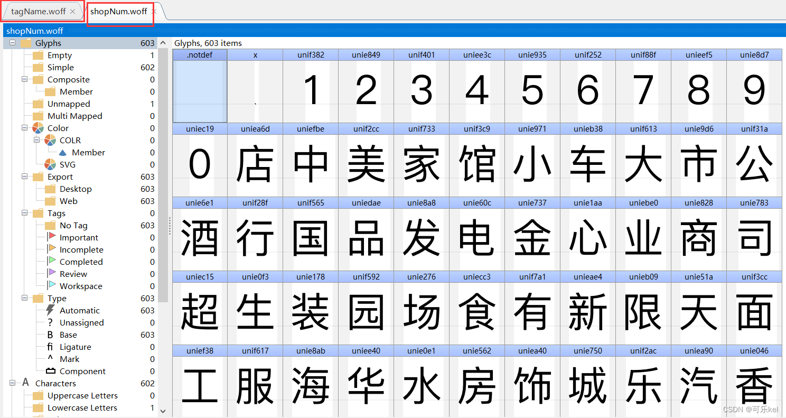Click the tree panel scrollbar down arrow
The height and width of the screenshot is (418, 786).
pos(163,412)
